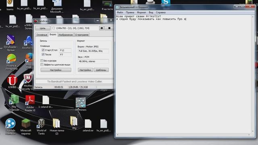Toggle the Пауза hotkey checkbox
The image size is (258, 145).
pyautogui.click(x=43, y=54)
